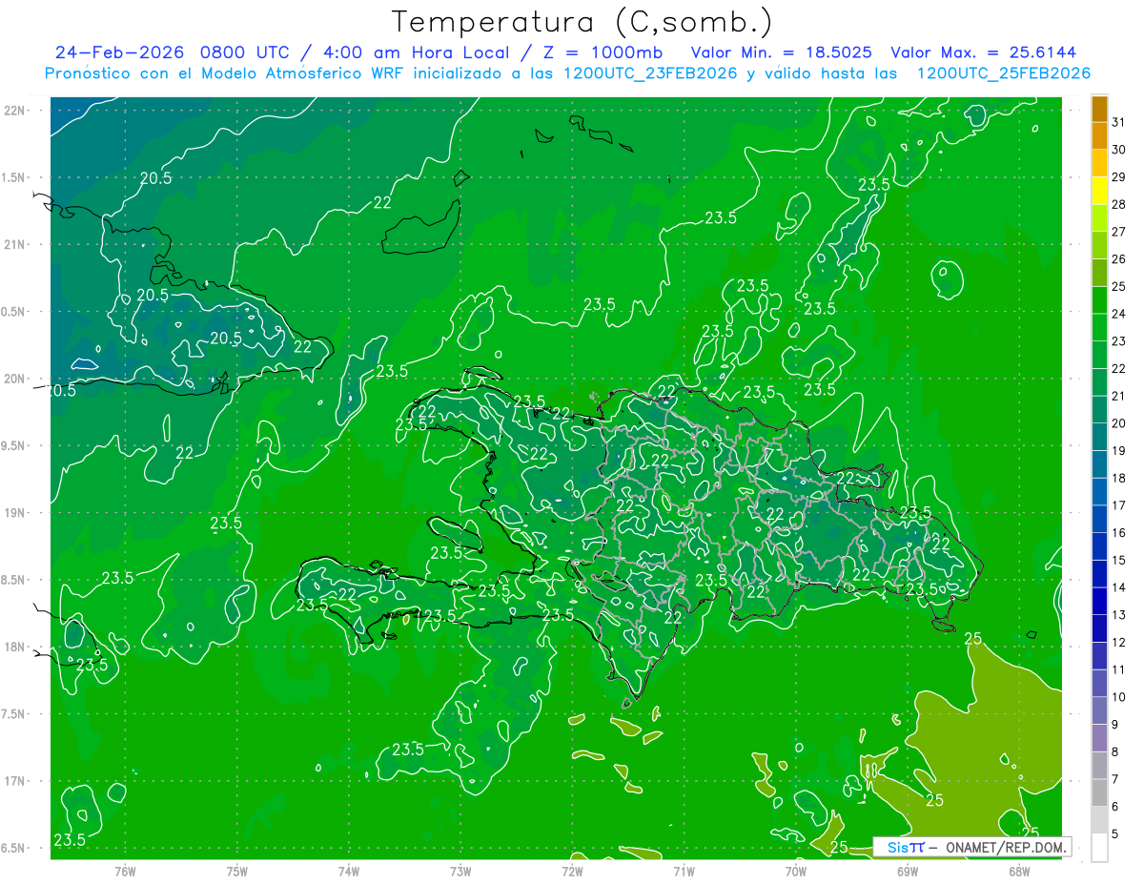Image resolution: width=1144 pixels, height=884 pixels.
Task: Click the "18N" latitude axis label
Action: pos(14,647)
